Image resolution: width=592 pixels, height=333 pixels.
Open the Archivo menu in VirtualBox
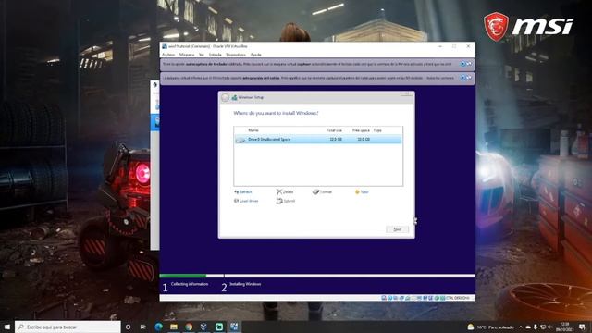pos(168,55)
